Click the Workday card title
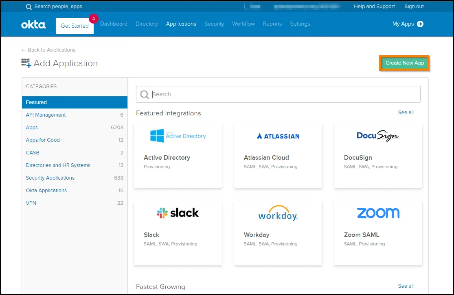 (257, 235)
